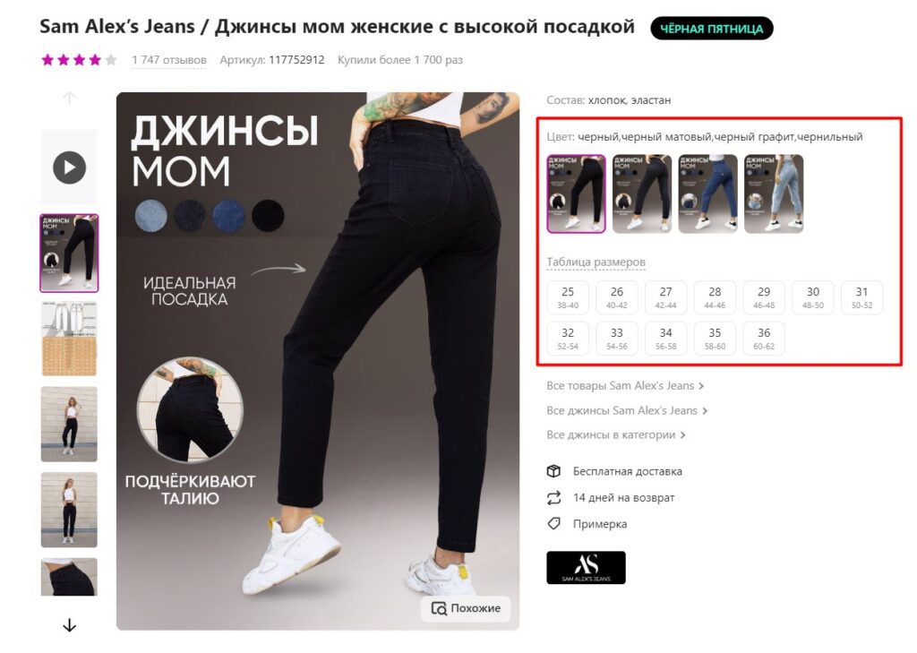Image resolution: width=917 pixels, height=653 pixels.
Task: Expand Все товары Sam Alex's Jeans link
Action: [x=625, y=385]
